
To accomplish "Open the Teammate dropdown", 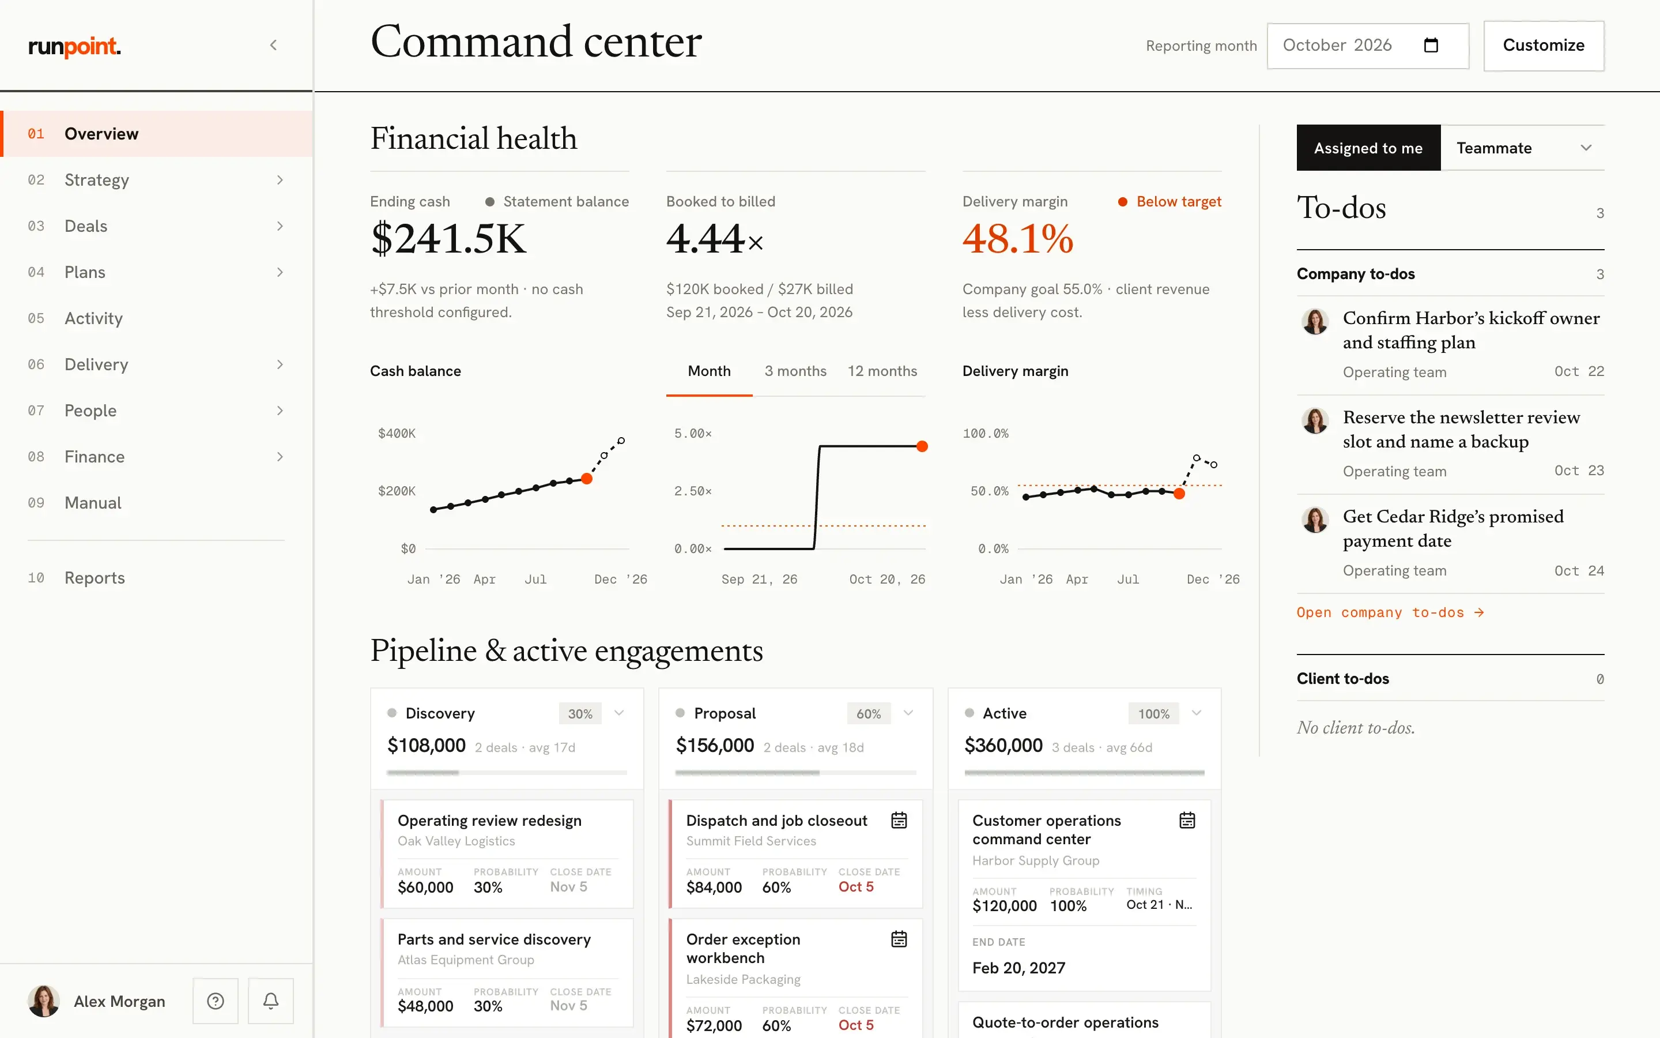I will pyautogui.click(x=1523, y=148).
